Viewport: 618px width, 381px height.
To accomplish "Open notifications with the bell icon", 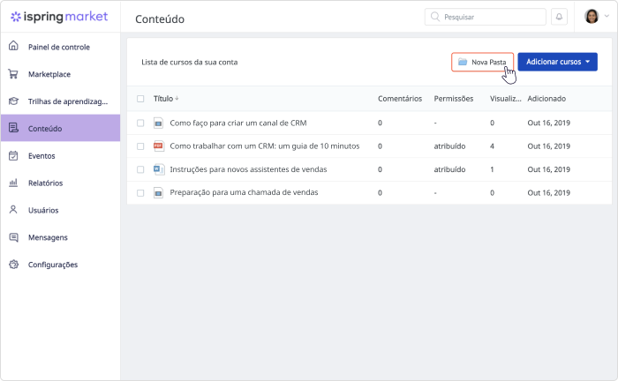I will 559,17.
